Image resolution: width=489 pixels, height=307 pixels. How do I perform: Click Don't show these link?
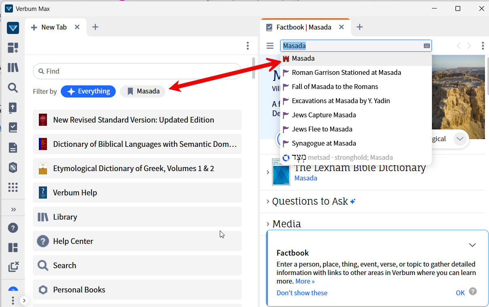click(x=302, y=293)
